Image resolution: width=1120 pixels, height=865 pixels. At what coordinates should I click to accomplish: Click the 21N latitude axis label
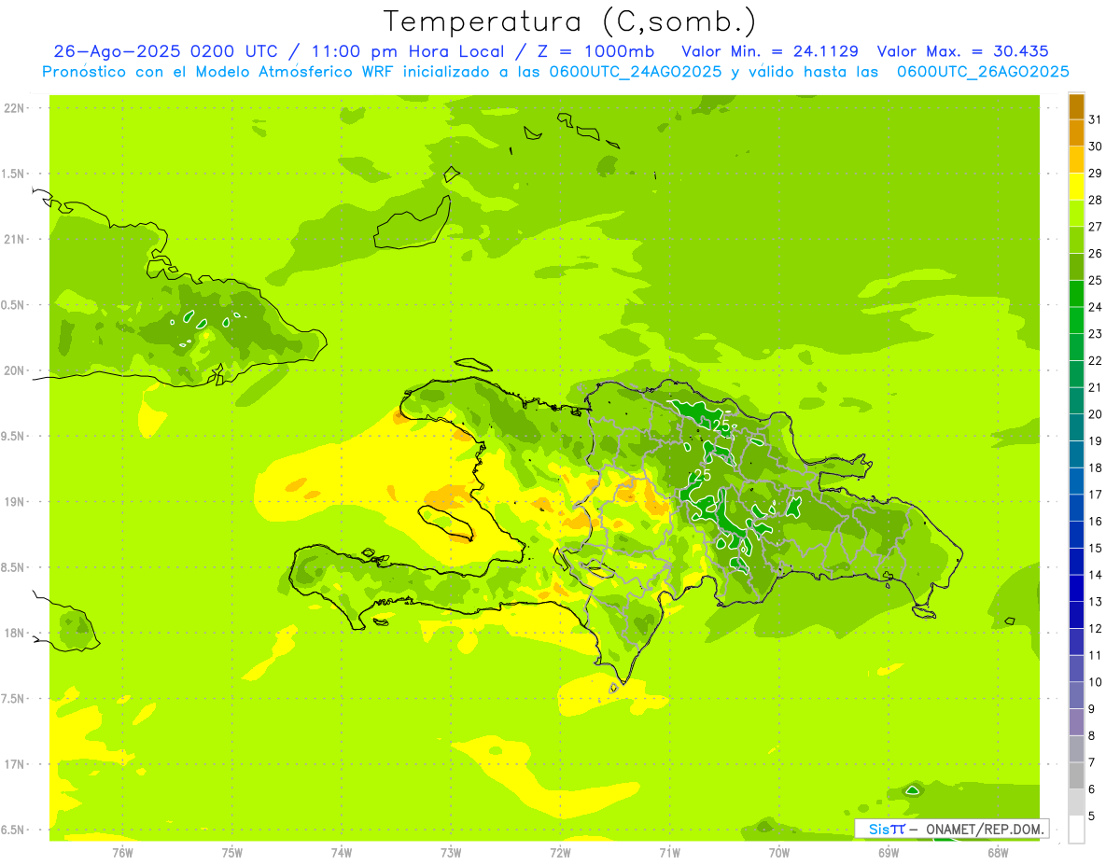point(16,239)
